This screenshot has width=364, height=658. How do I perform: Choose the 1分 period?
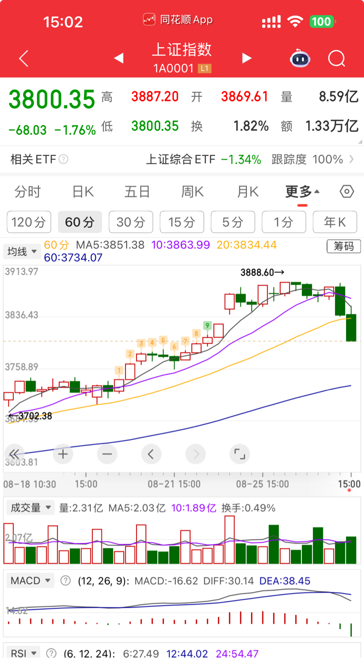[x=284, y=222]
